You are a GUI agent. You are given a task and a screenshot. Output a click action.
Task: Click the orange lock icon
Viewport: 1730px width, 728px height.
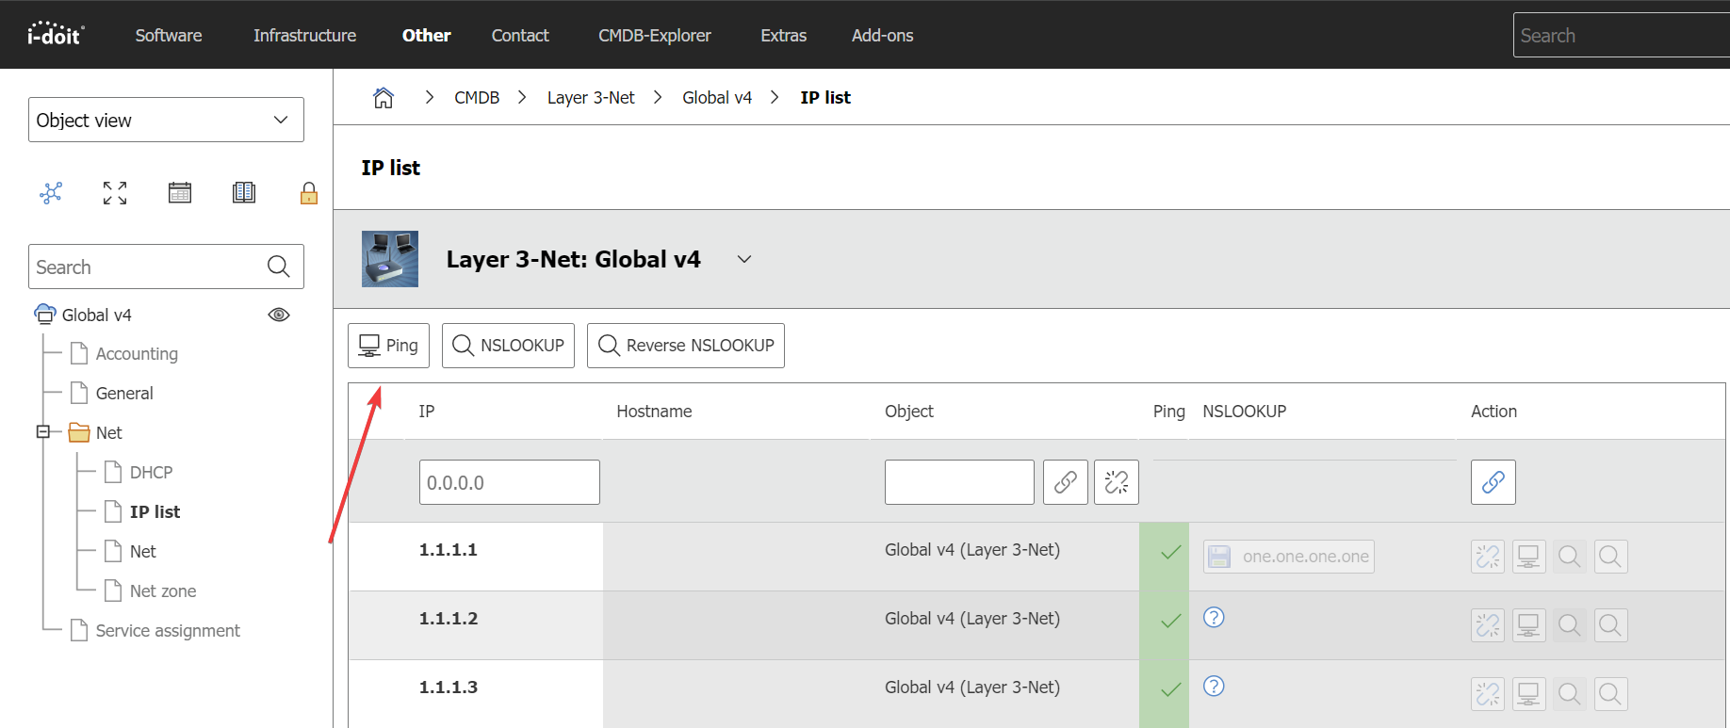point(308,193)
